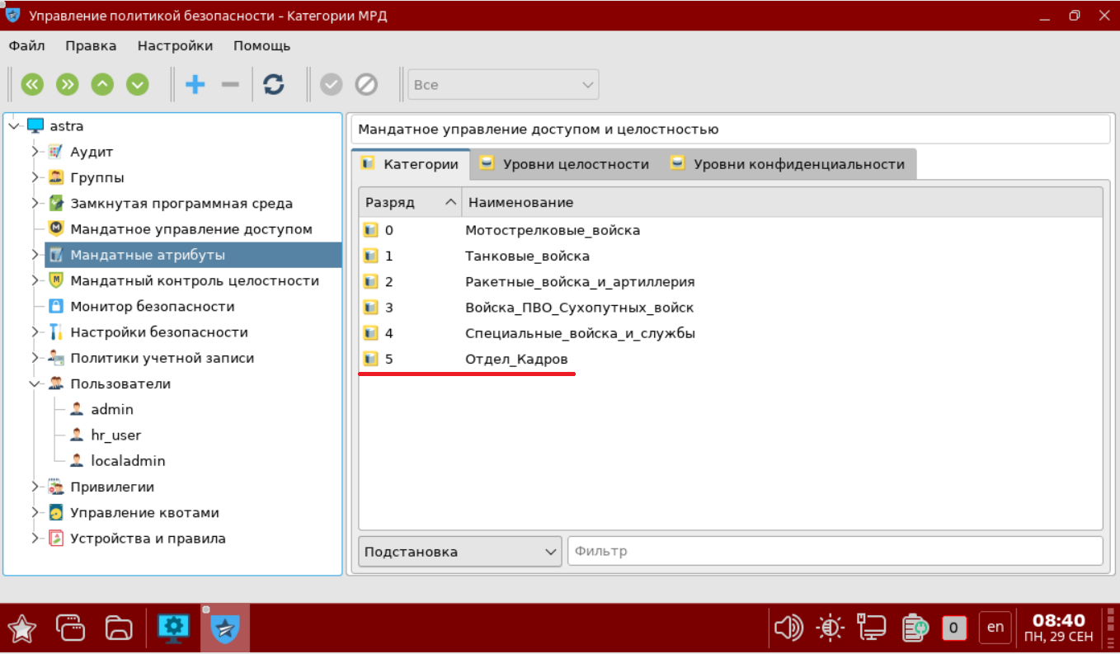Click the 'Фильтр' input field

click(x=834, y=551)
